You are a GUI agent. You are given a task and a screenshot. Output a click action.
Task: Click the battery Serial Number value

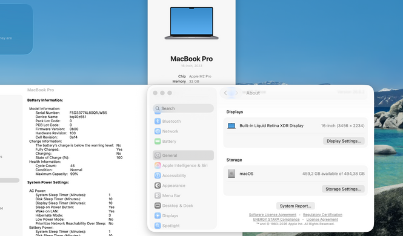point(88,113)
